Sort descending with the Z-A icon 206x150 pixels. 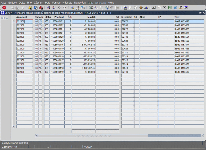(x=54, y=8)
